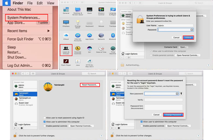Open Internet Accounts preferences
Screen dimensions: 213x140
coord(78,35)
